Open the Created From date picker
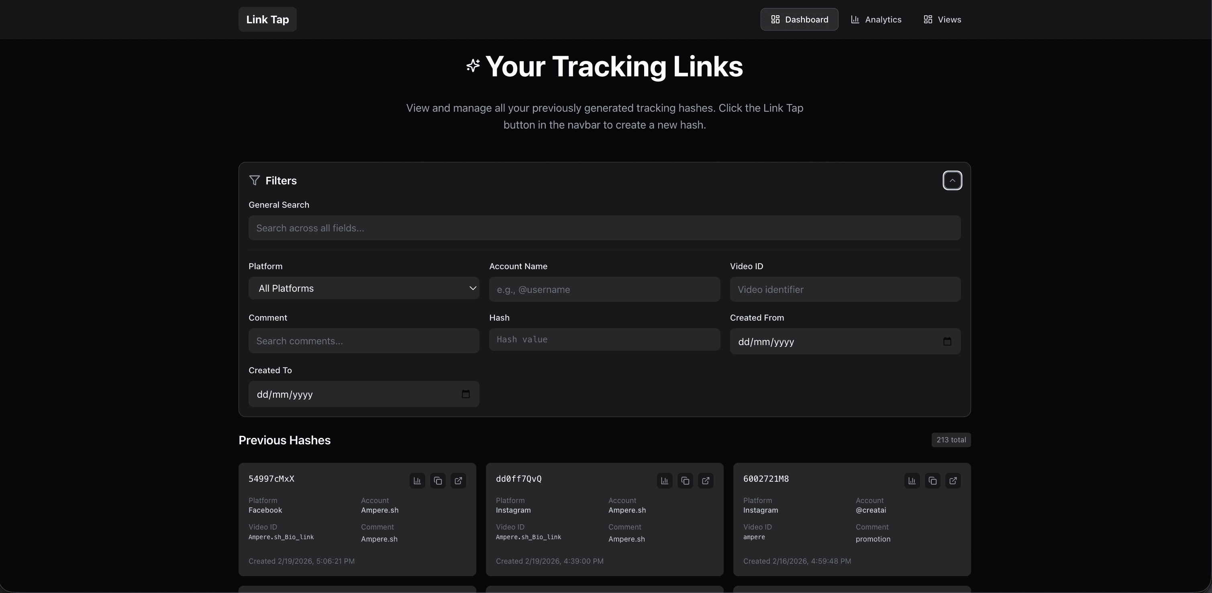The height and width of the screenshot is (593, 1212). (948, 341)
